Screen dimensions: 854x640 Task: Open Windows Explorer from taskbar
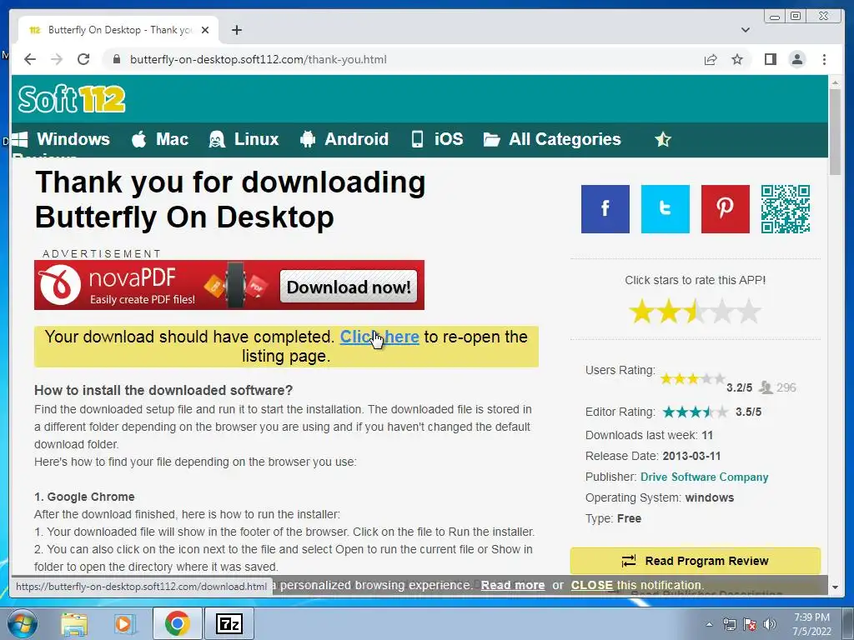pyautogui.click(x=74, y=623)
